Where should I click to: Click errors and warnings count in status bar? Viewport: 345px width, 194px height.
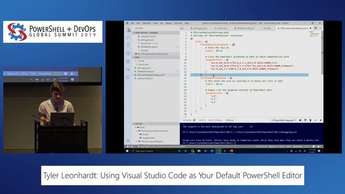[130, 147]
